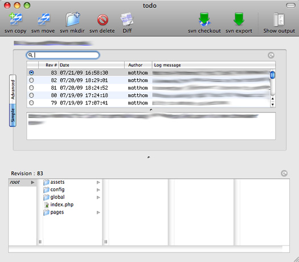The height and width of the screenshot is (262, 299).
Task: Click the date 07/20/09 18:29:01
Action: pyautogui.click(x=84, y=80)
